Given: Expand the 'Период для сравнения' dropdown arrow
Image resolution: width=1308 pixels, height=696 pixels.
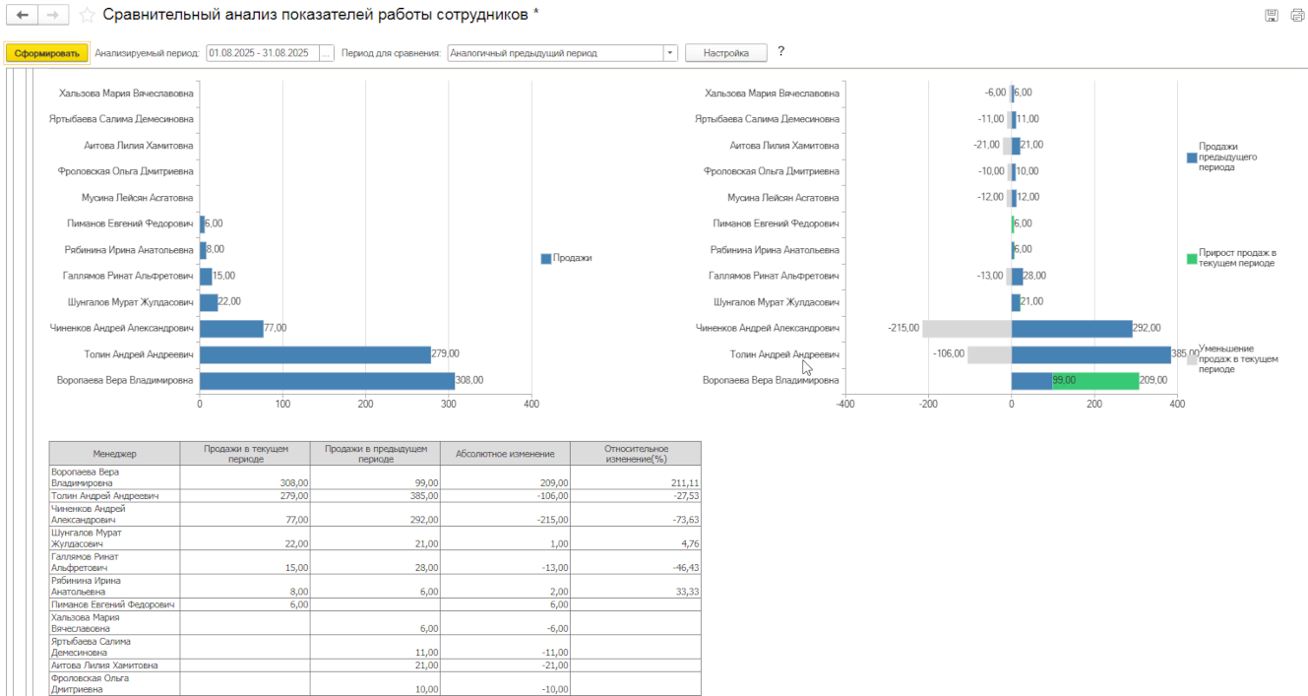Looking at the screenshot, I should (x=669, y=53).
